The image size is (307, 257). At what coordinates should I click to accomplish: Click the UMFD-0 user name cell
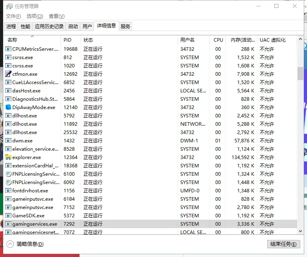click(x=190, y=190)
